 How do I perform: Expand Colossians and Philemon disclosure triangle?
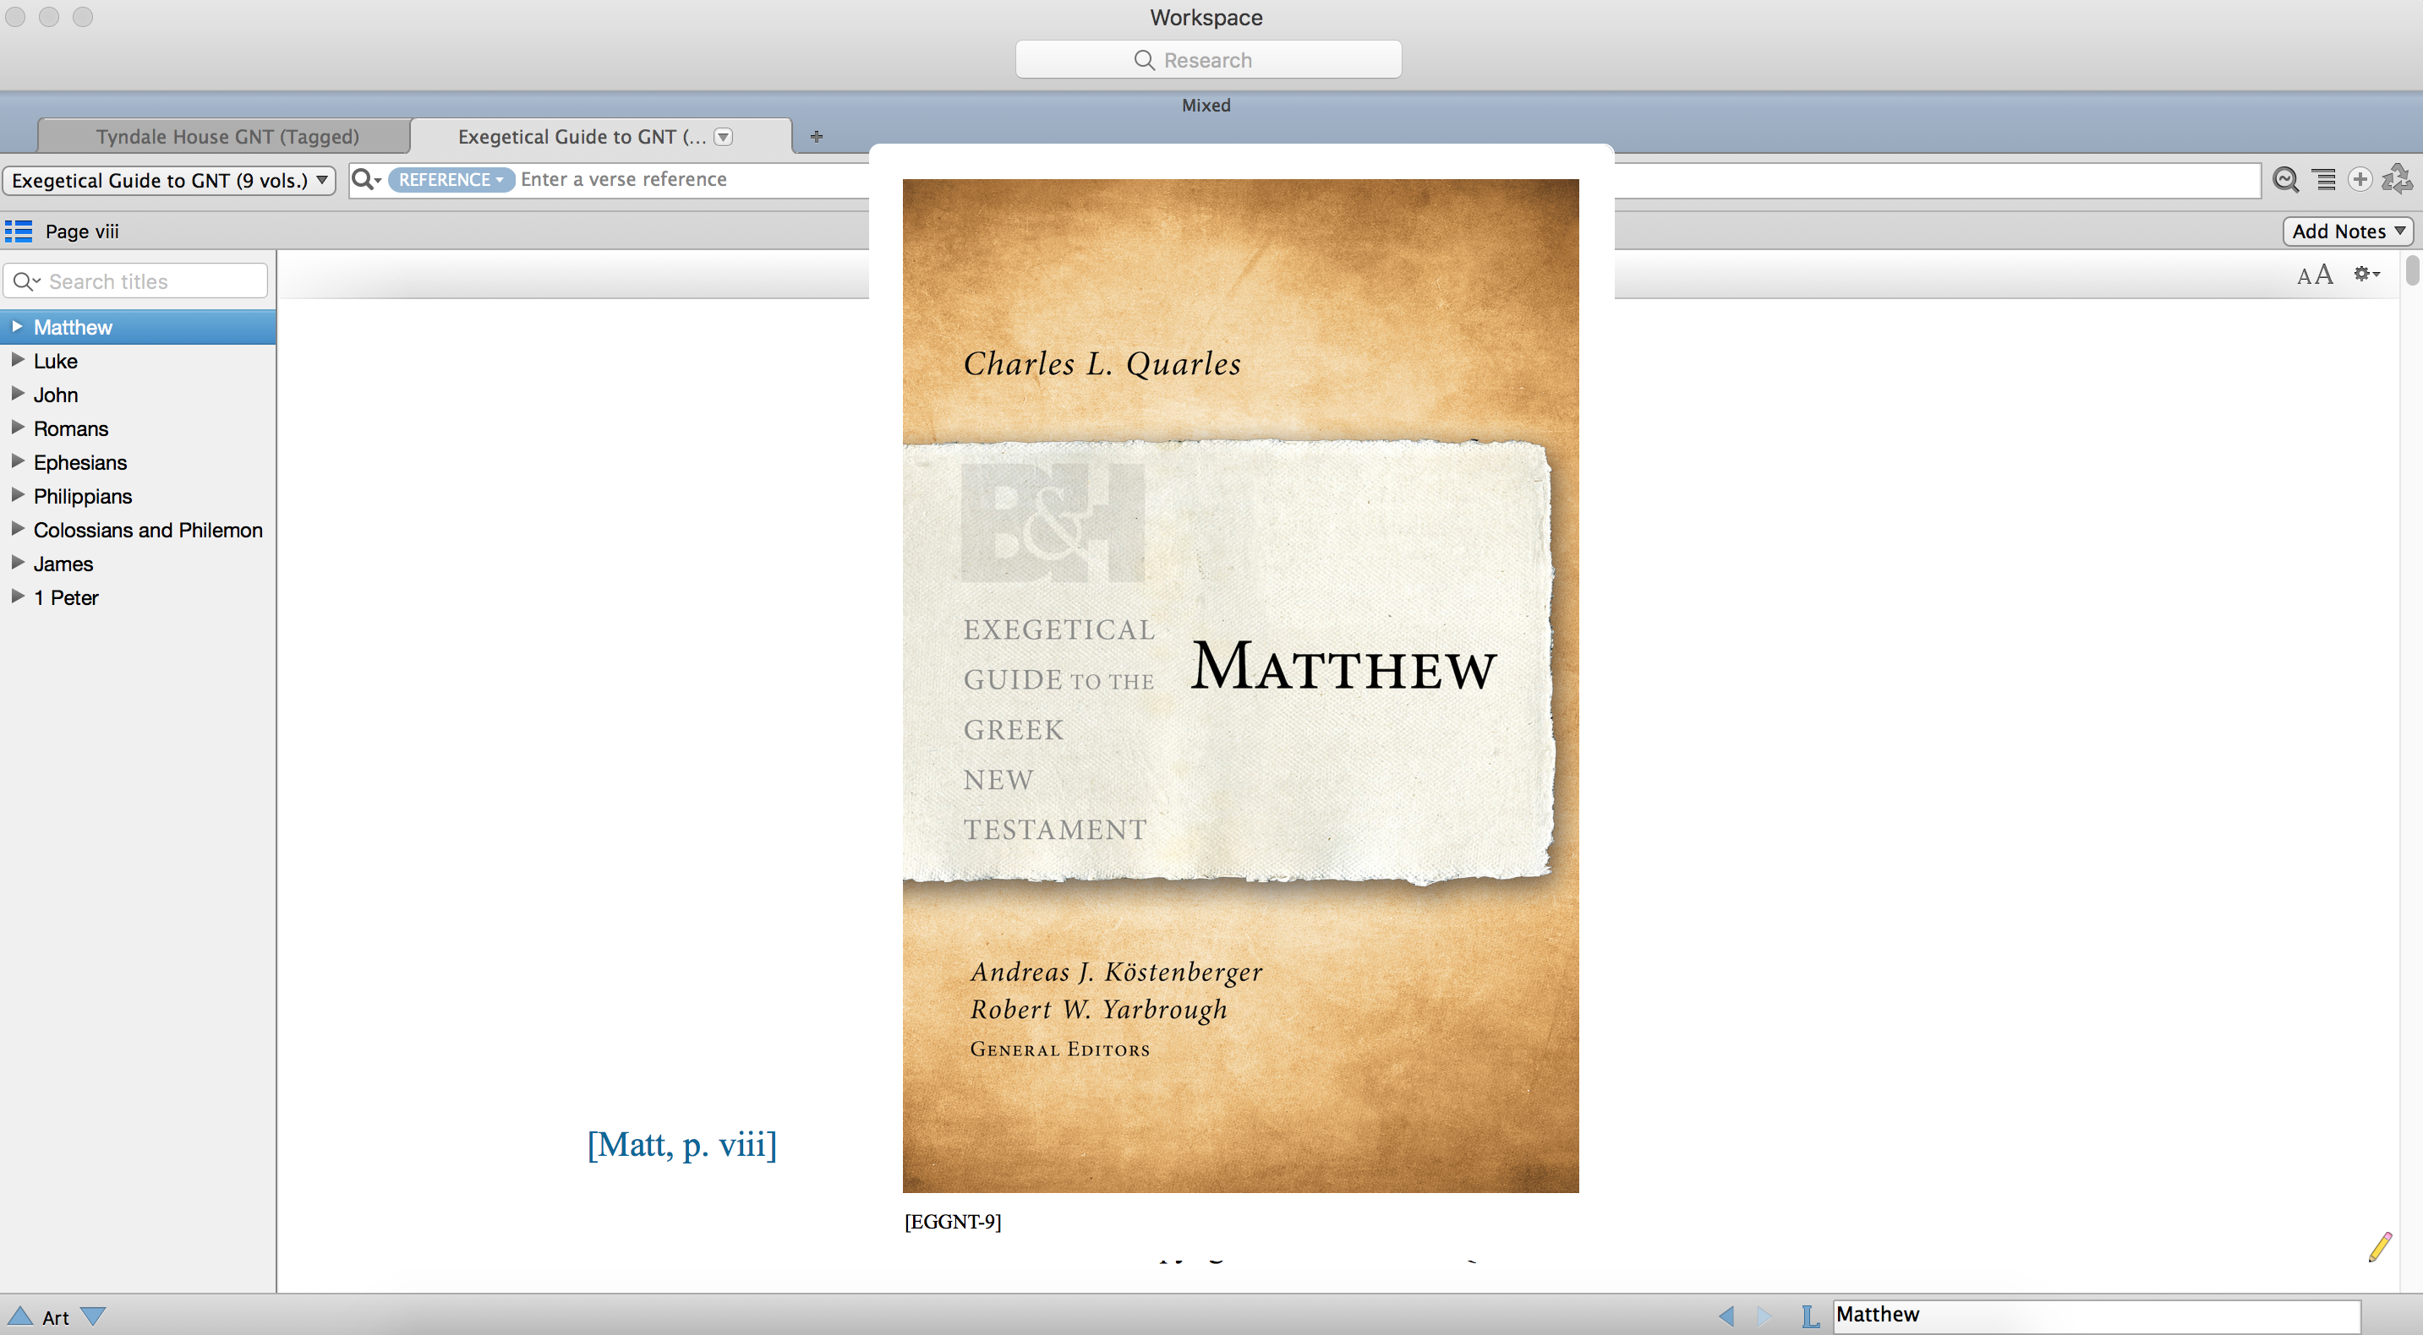[17, 529]
